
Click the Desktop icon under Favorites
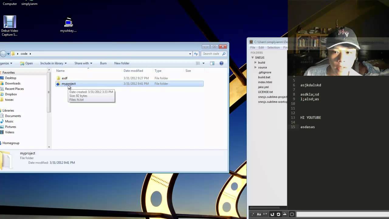[2, 78]
